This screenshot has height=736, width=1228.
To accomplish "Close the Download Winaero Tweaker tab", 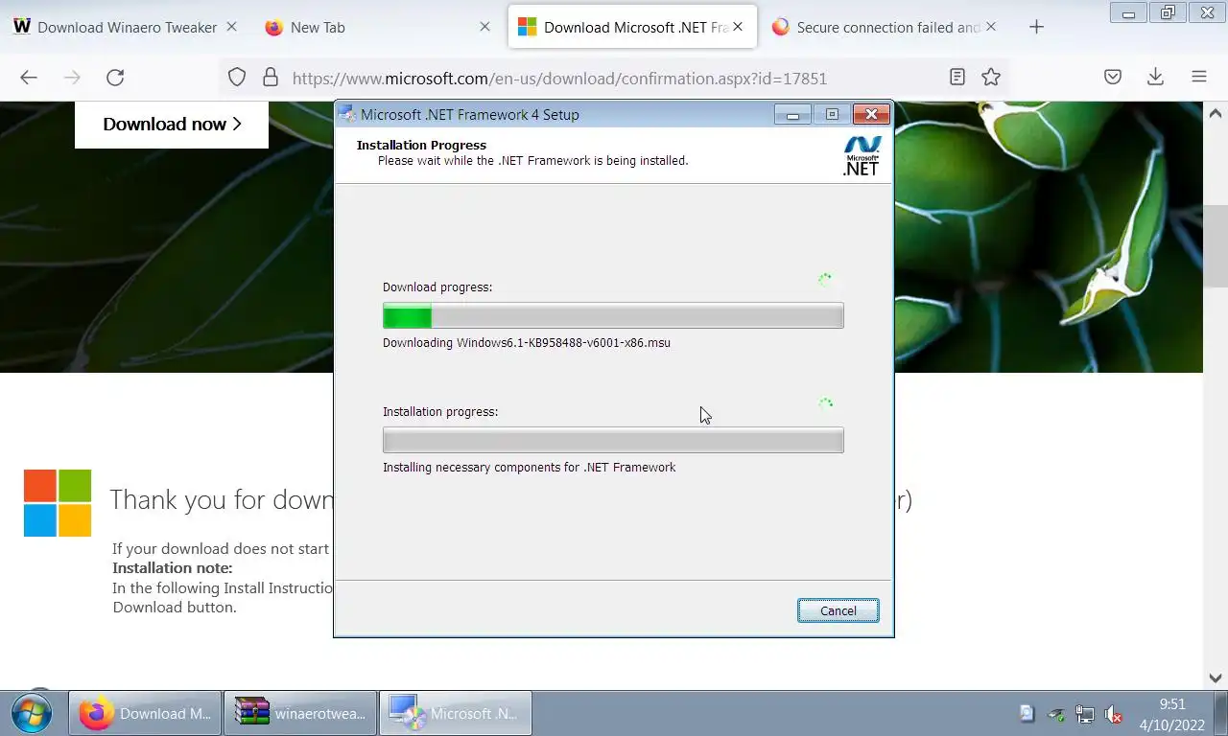I will pyautogui.click(x=231, y=27).
